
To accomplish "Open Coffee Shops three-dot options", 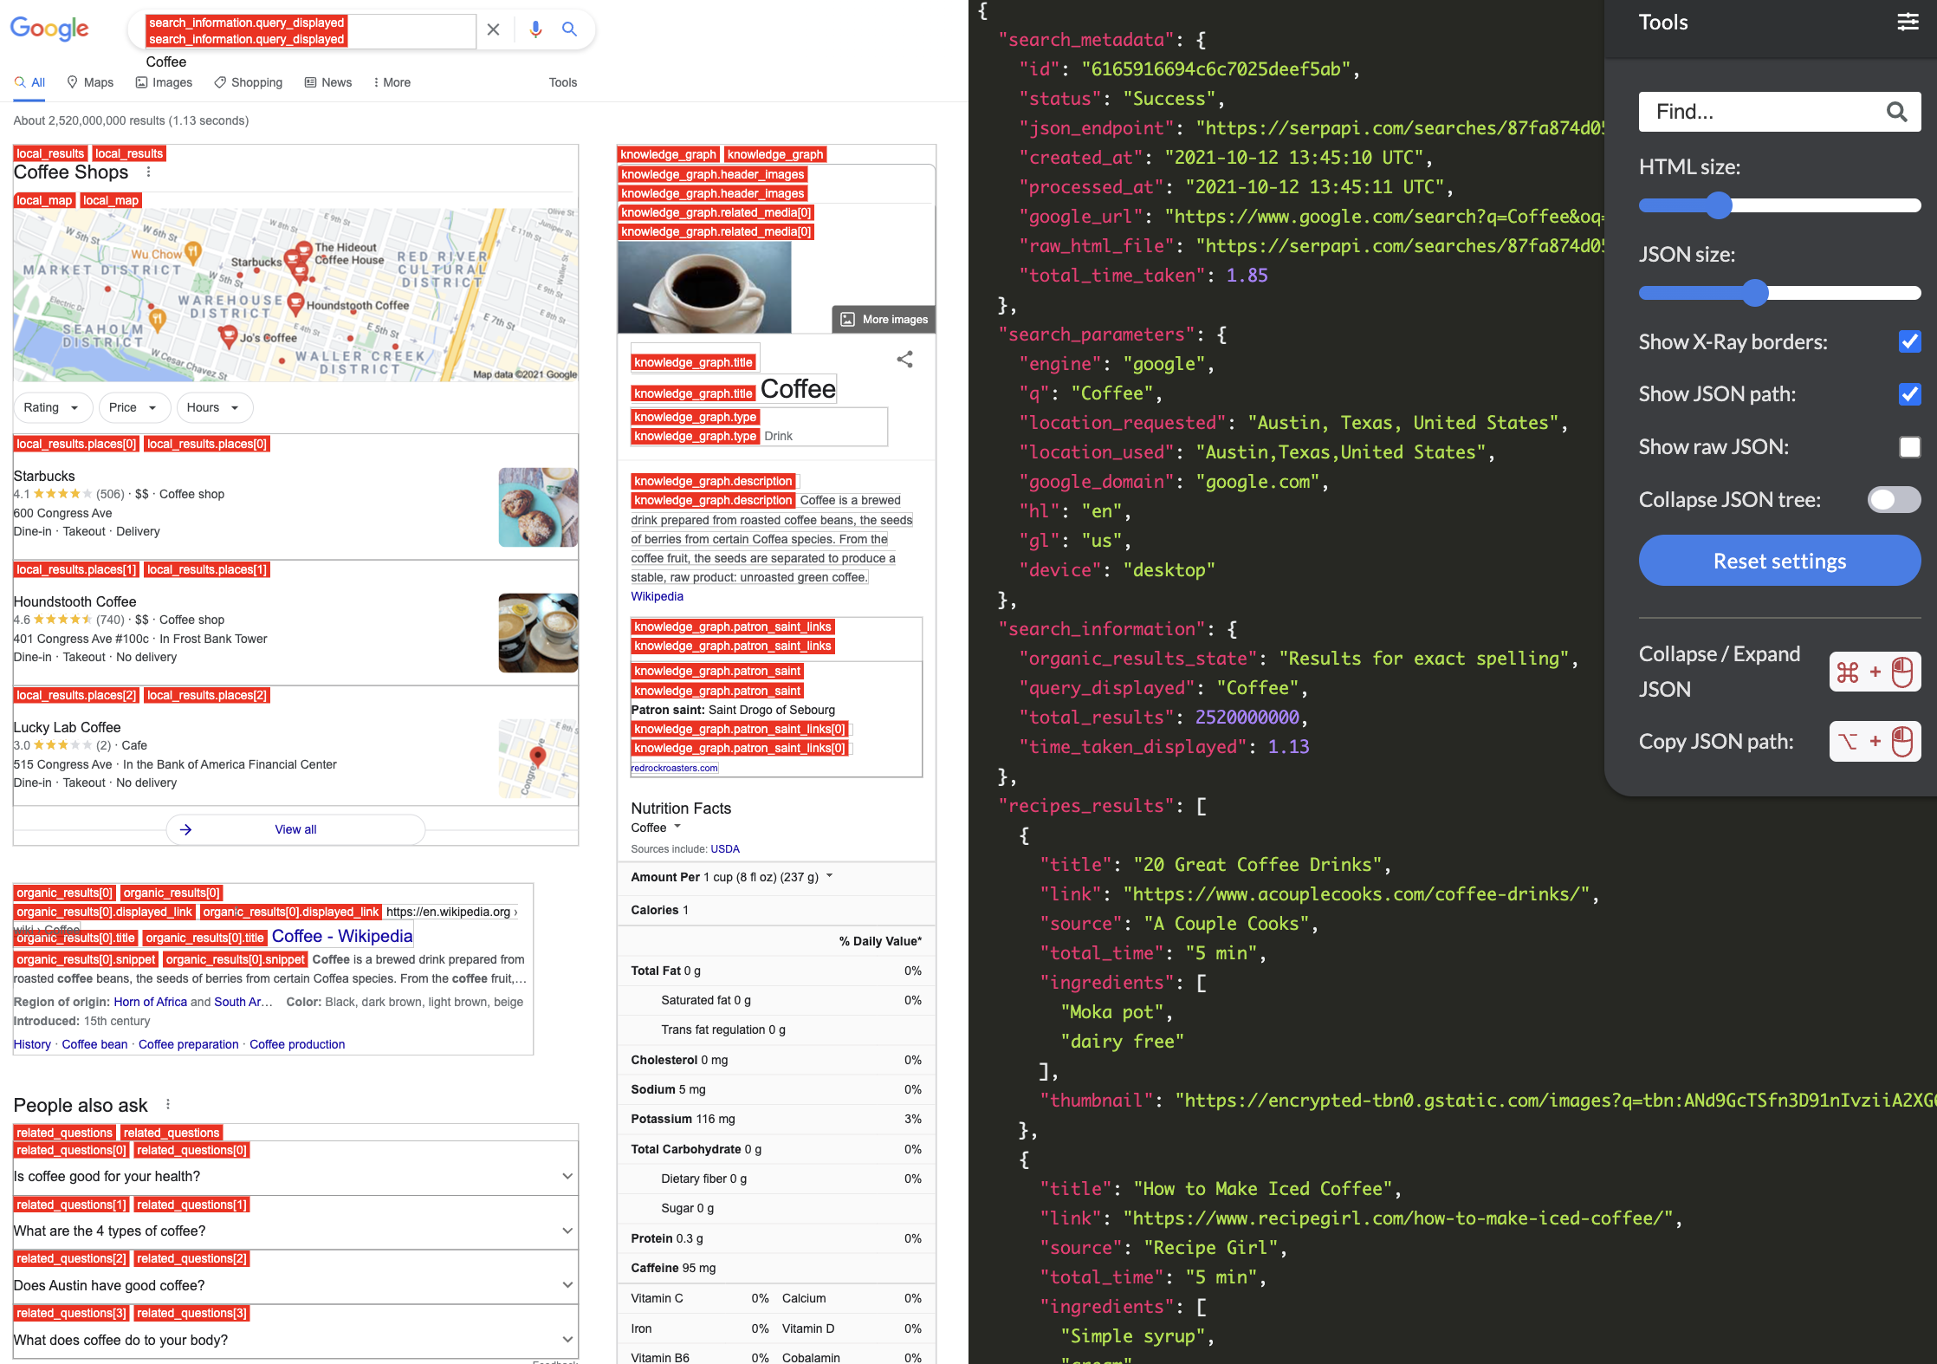I will click(x=149, y=172).
